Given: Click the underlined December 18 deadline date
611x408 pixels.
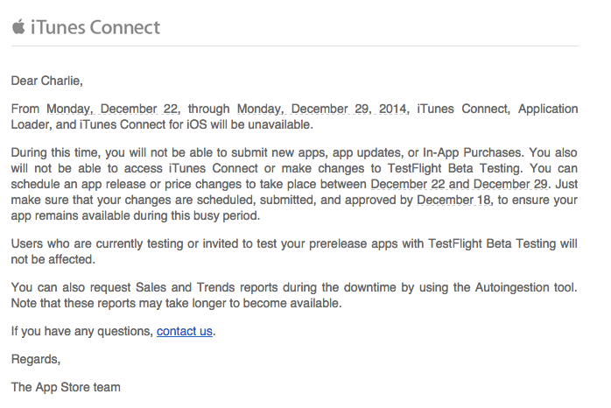Looking at the screenshot, I should tap(453, 200).
